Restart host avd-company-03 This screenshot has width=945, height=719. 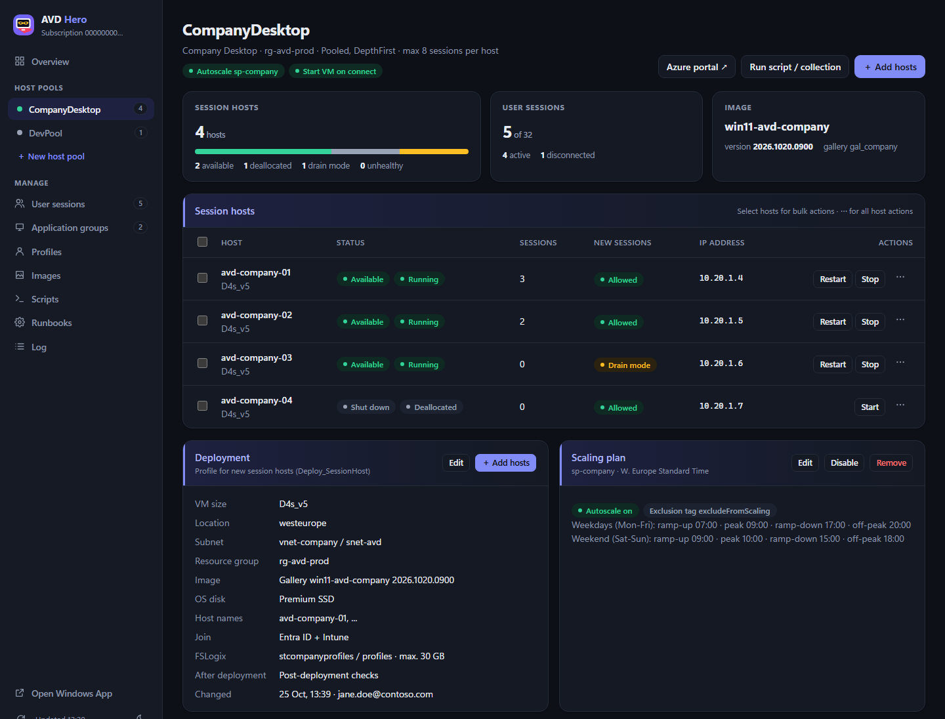click(833, 364)
